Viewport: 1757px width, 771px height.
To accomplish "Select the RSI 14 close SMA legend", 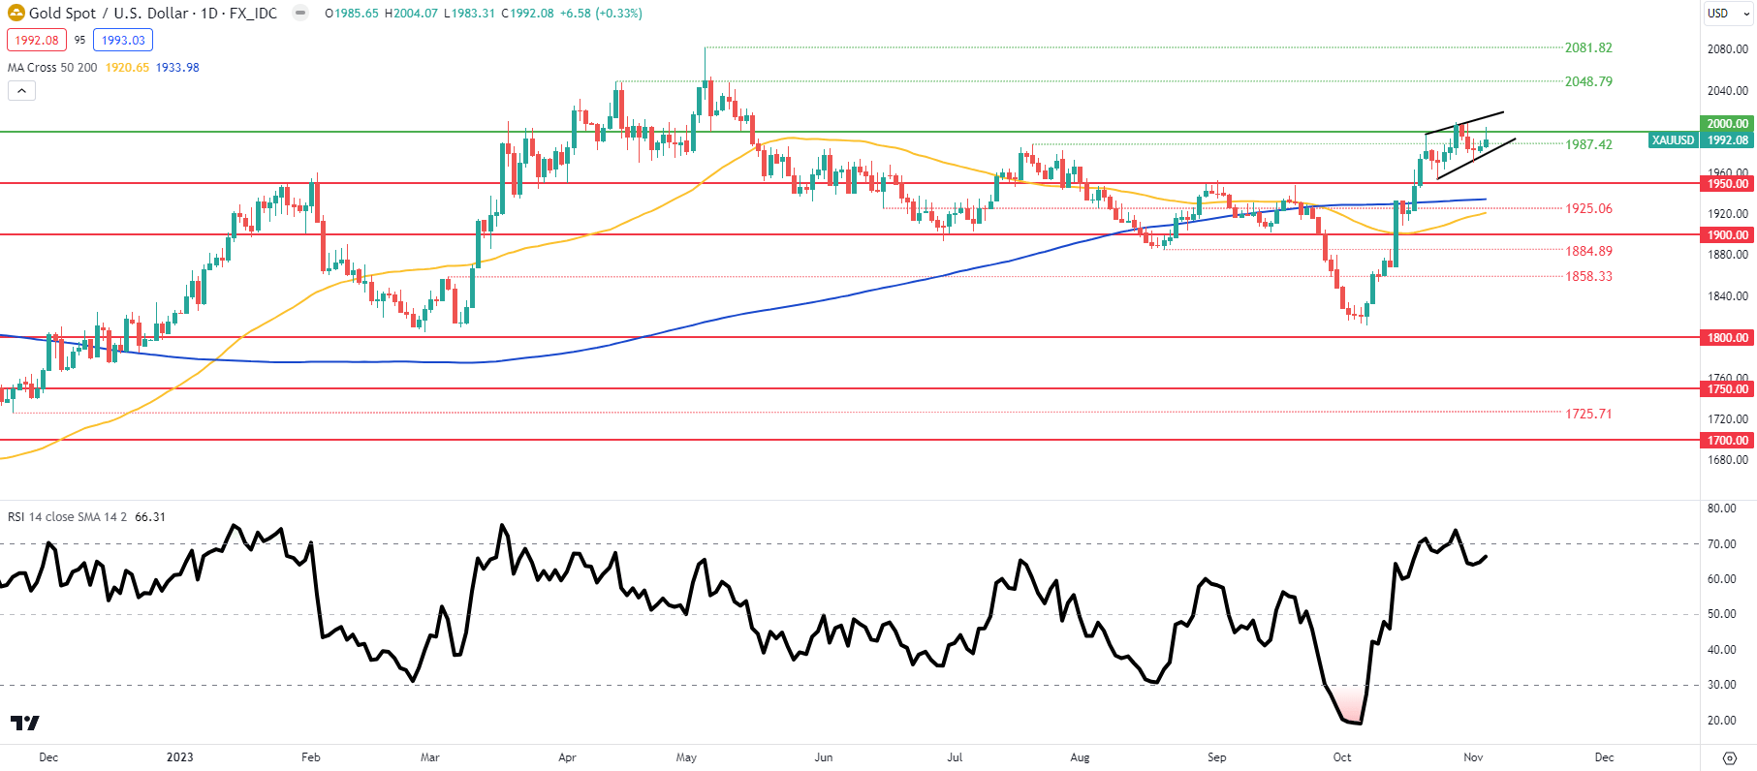I will pos(67,517).
